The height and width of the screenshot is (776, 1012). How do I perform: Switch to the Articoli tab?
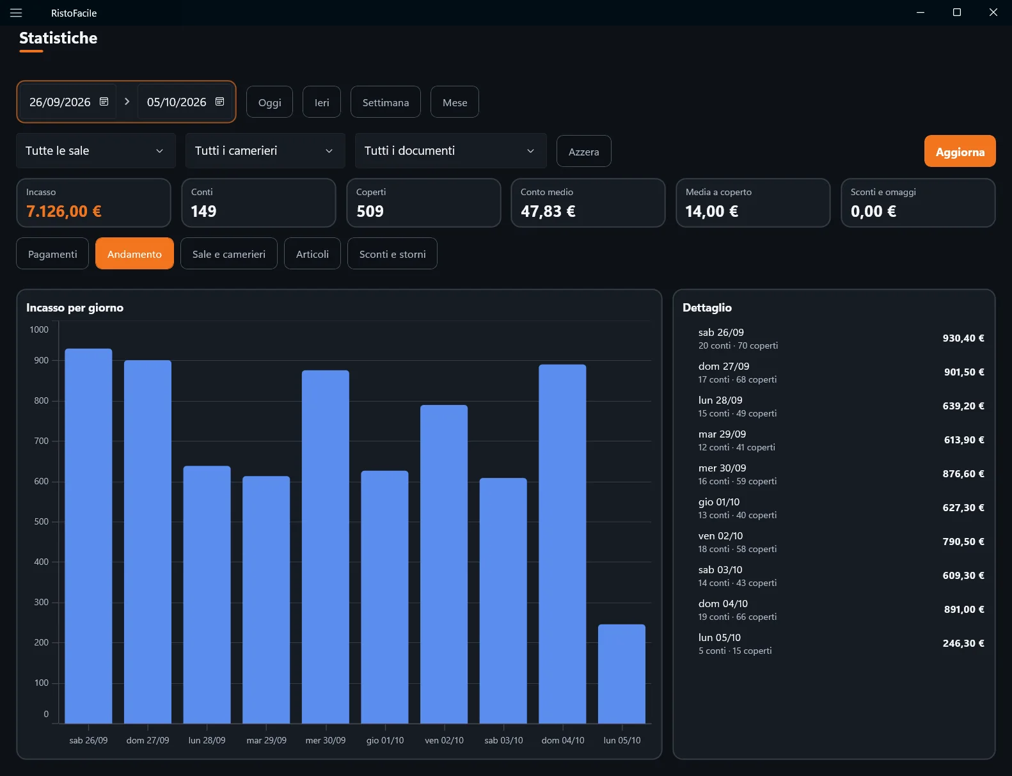pyautogui.click(x=312, y=254)
